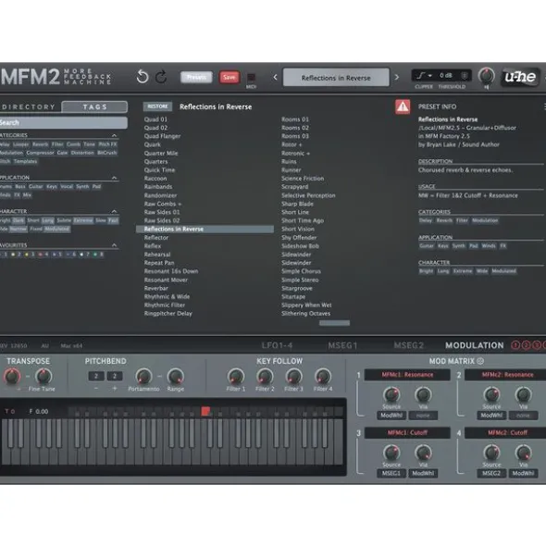This screenshot has width=546, height=547.
Task: Click the u-he logo badge
Action: tap(520, 77)
